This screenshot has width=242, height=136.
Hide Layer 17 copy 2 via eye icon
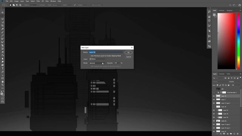click(214, 124)
